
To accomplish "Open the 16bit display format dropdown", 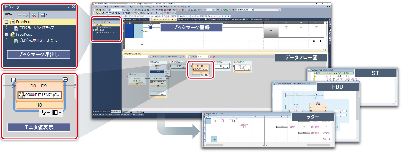I will pyautogui.click(x=45, y=113).
